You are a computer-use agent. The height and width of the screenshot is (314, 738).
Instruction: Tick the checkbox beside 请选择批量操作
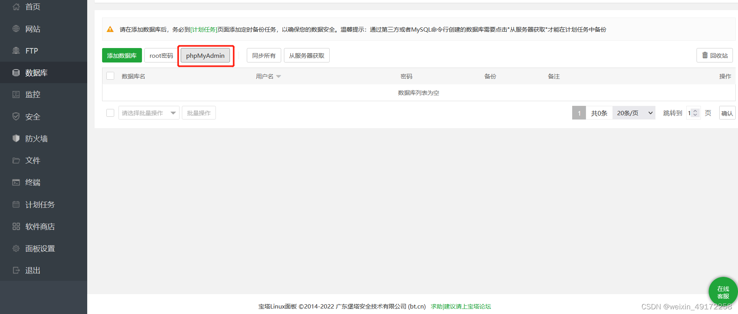110,113
